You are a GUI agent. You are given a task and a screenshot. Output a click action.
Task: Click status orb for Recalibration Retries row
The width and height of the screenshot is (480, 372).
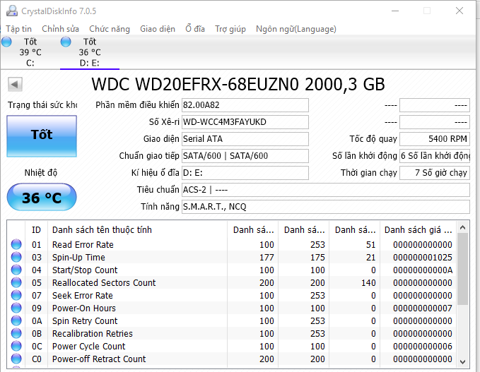point(16,333)
